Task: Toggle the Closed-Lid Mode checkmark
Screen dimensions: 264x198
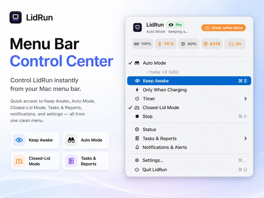Action: 130,108
